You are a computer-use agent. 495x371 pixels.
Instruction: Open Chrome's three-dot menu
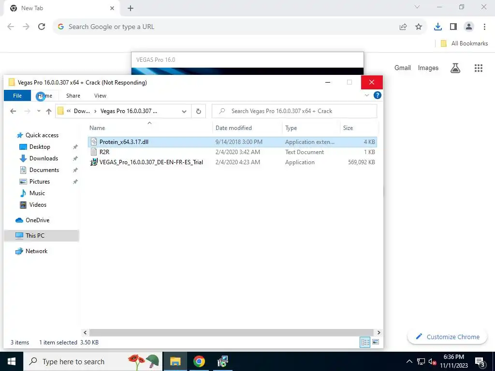[484, 27]
